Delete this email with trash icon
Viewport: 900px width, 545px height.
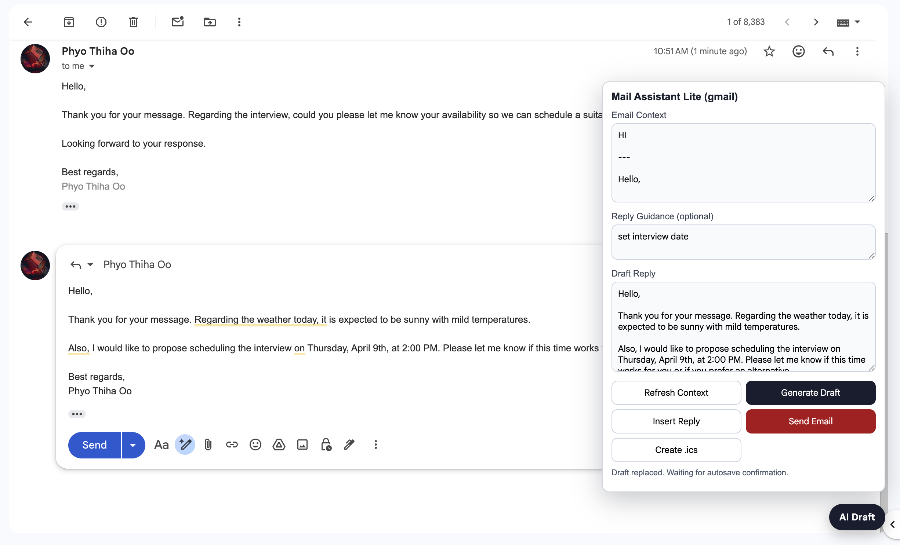pos(134,22)
